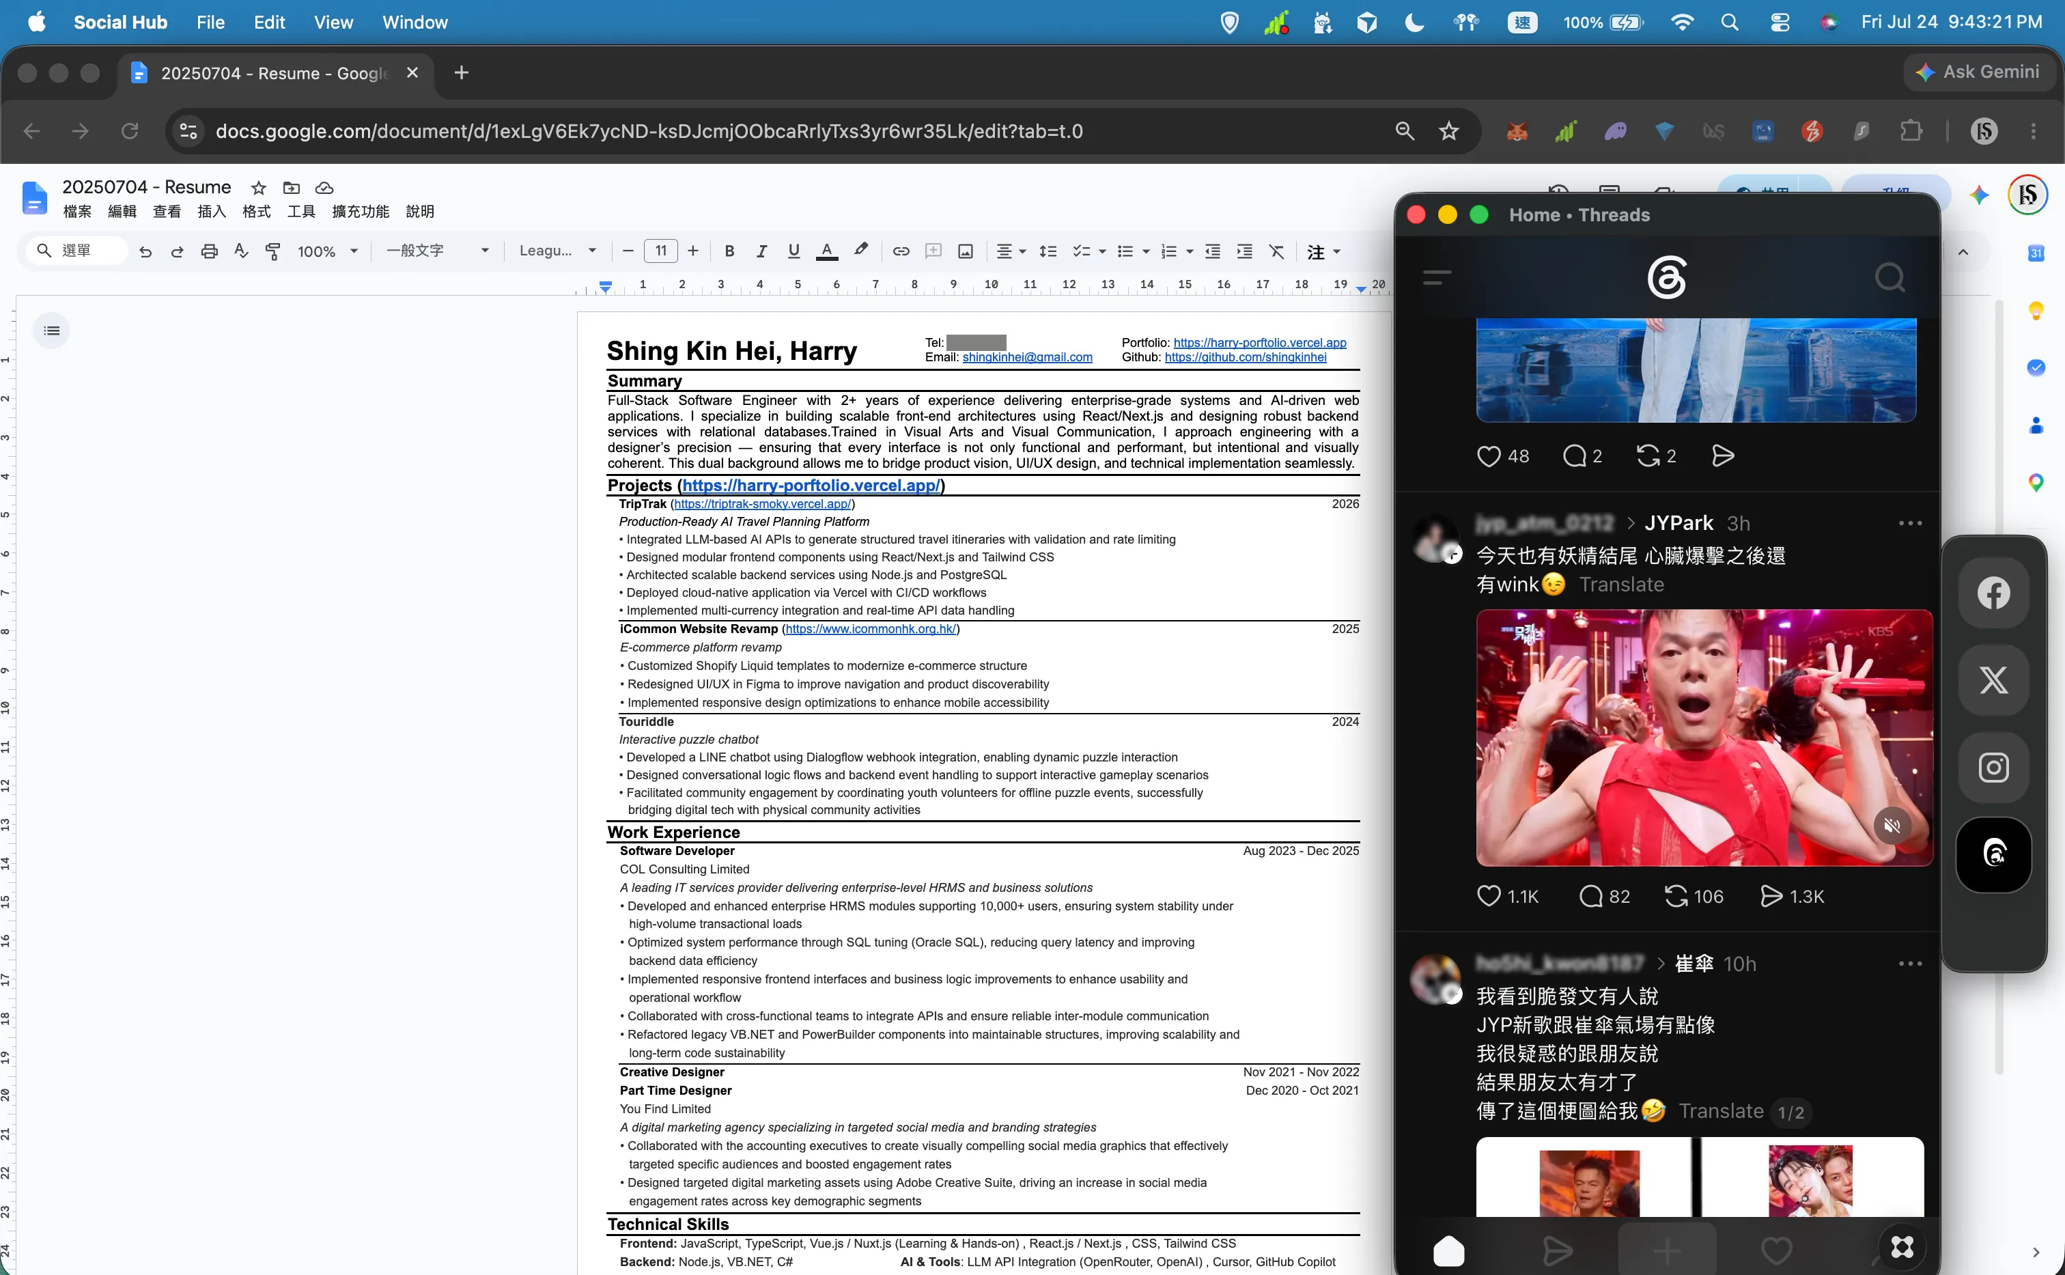The image size is (2065, 1275).
Task: Print the document using the printer icon
Action: (209, 251)
